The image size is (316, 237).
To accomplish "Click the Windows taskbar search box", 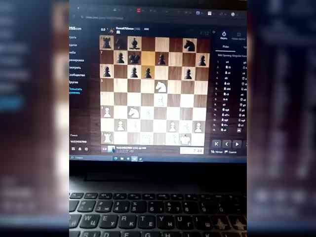I will pyautogui.click(x=91, y=158).
